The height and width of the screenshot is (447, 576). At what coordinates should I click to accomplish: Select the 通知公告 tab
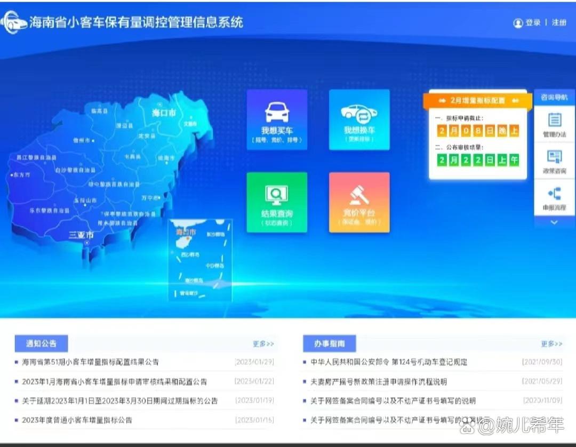click(x=41, y=344)
